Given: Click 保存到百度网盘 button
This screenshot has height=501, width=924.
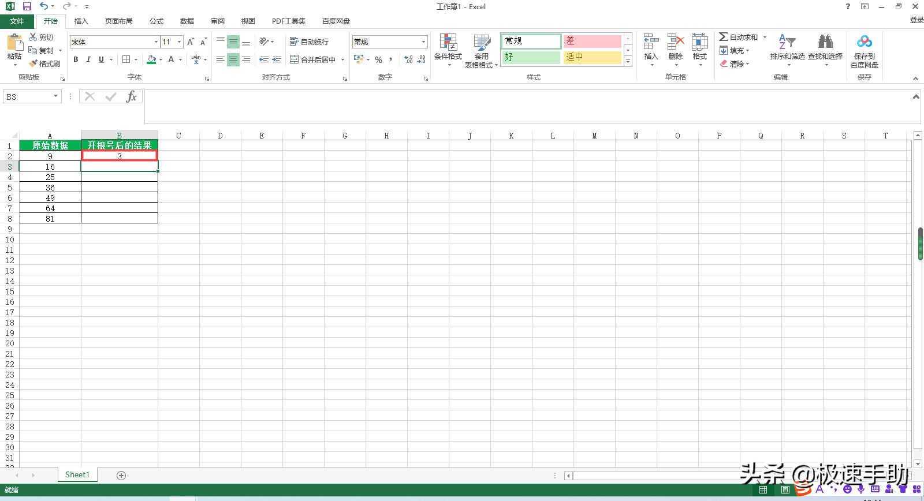Looking at the screenshot, I should [x=865, y=51].
